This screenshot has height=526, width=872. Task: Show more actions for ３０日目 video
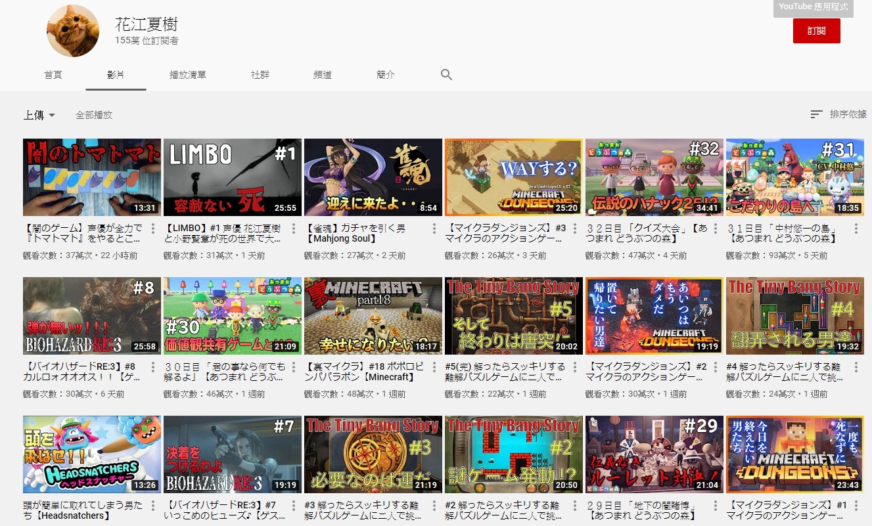tap(294, 368)
